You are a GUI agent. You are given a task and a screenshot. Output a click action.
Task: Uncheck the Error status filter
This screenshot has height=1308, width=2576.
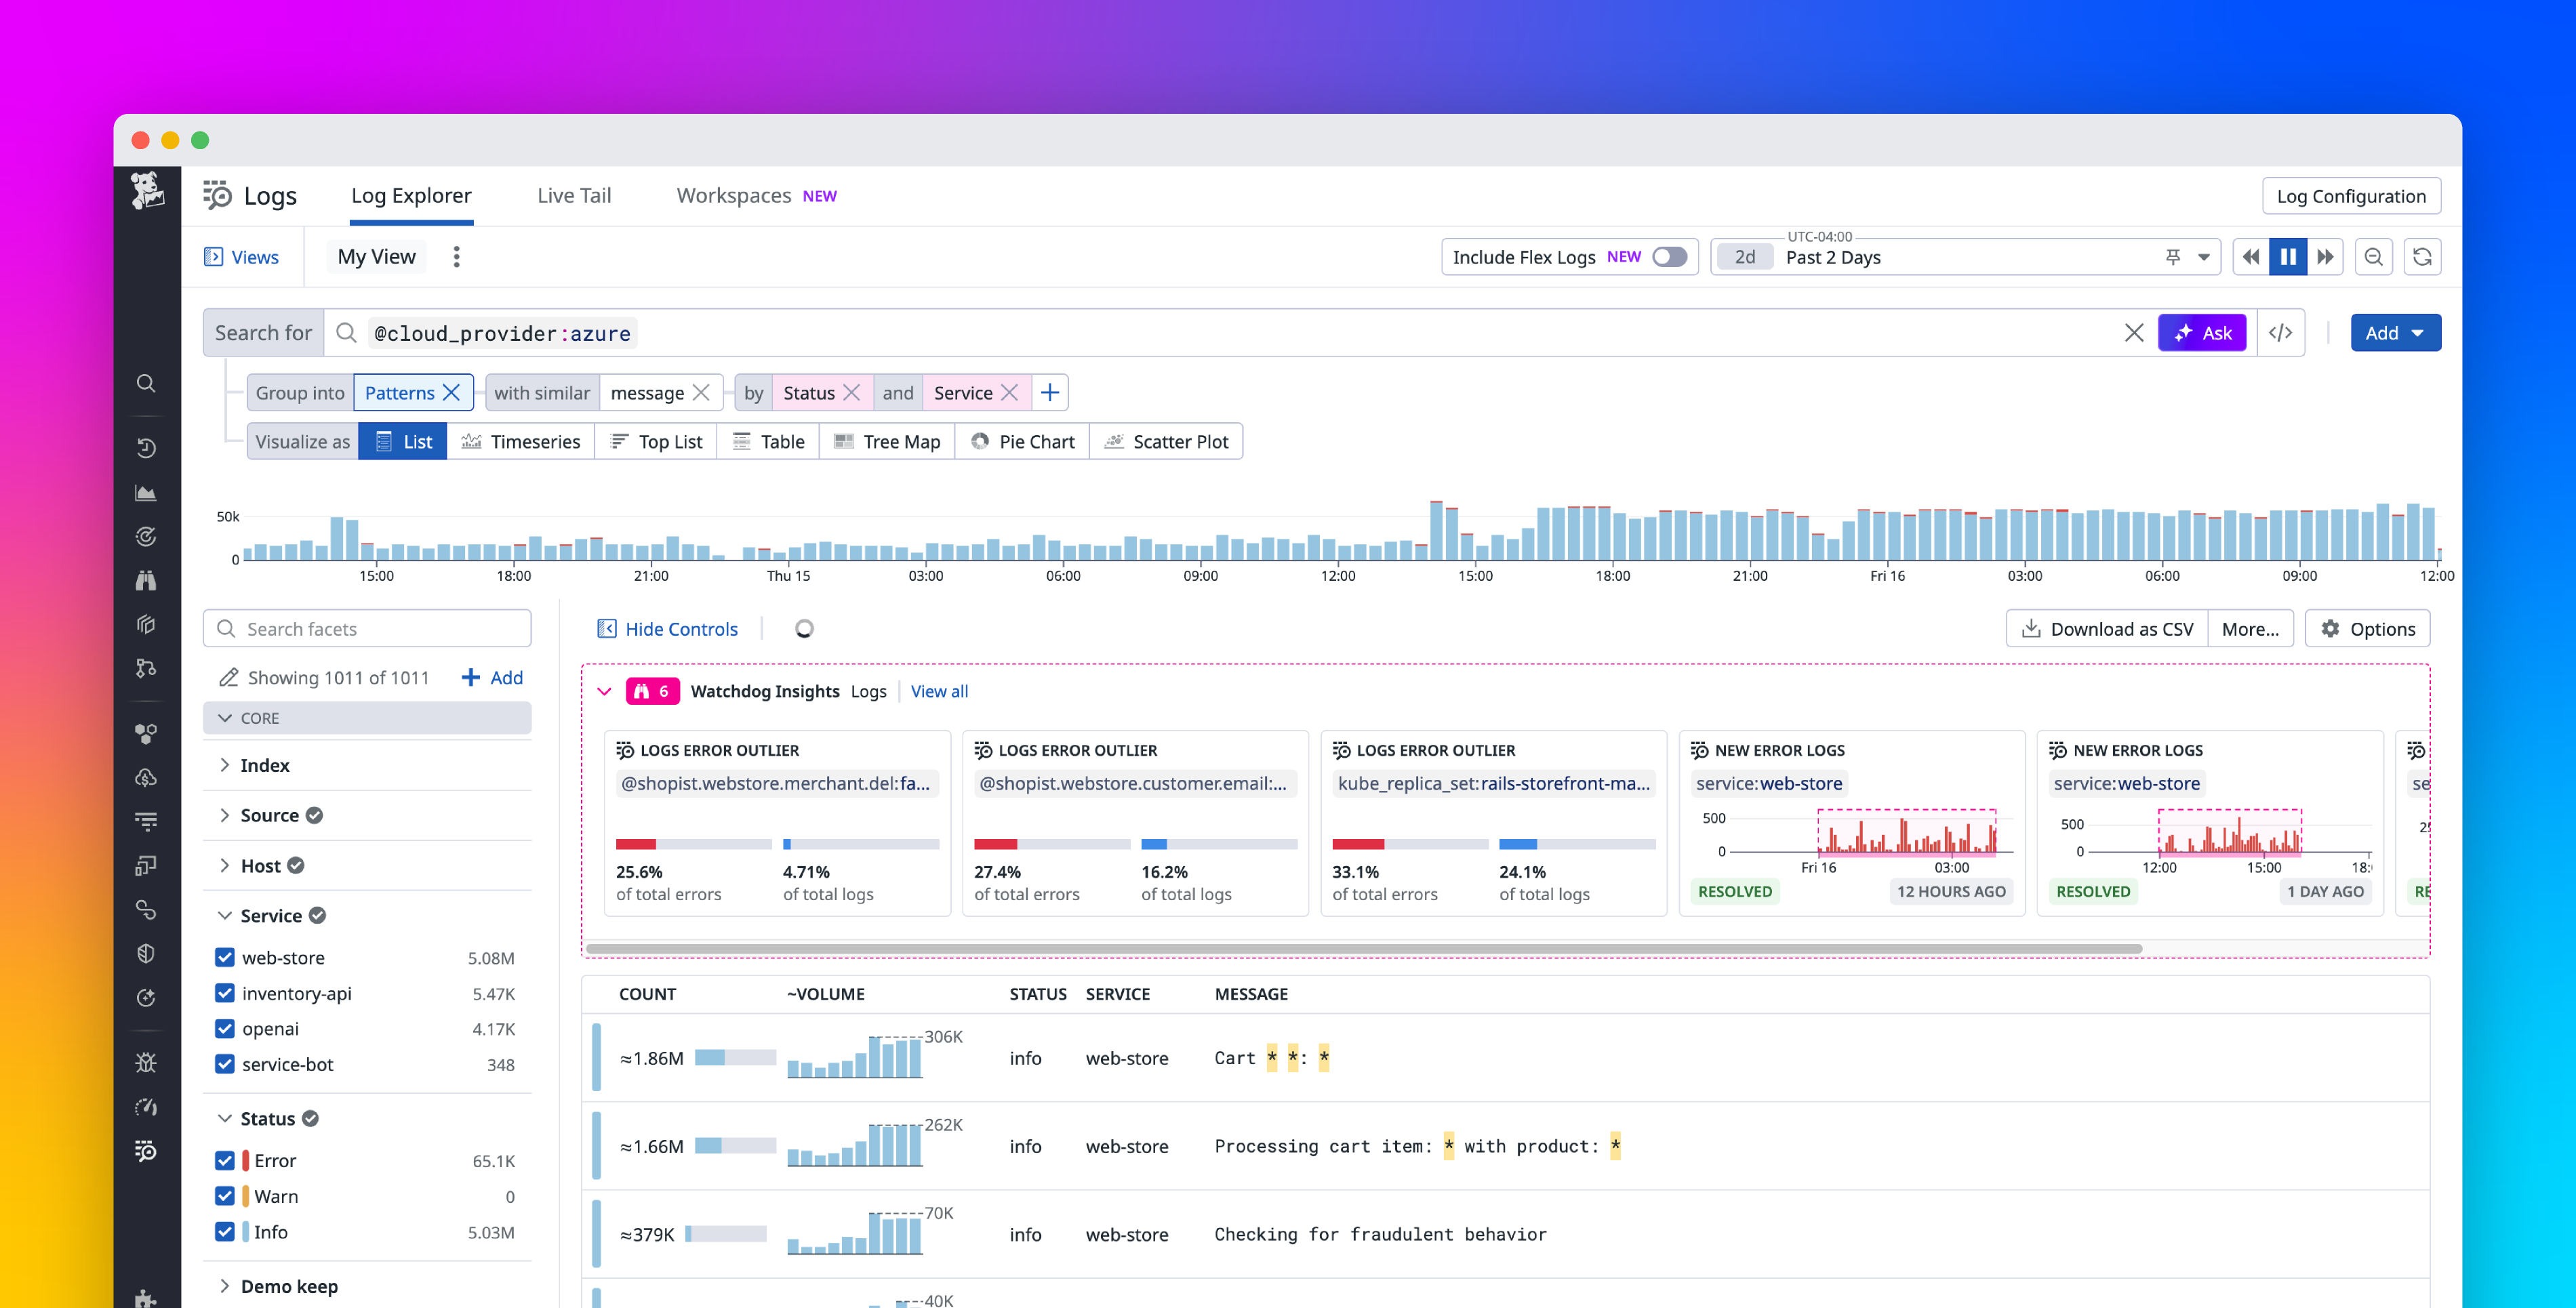224,1160
